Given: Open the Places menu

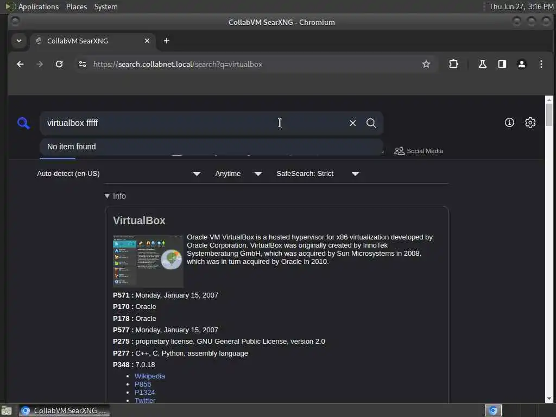Looking at the screenshot, I should click(x=76, y=7).
